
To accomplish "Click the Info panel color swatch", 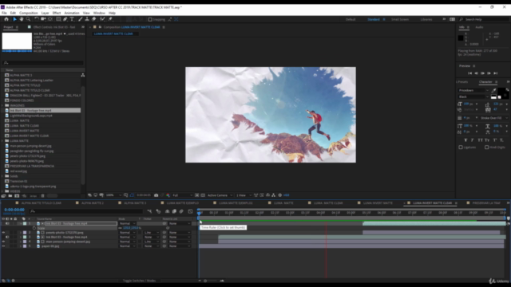I will pyautogui.click(x=461, y=38).
